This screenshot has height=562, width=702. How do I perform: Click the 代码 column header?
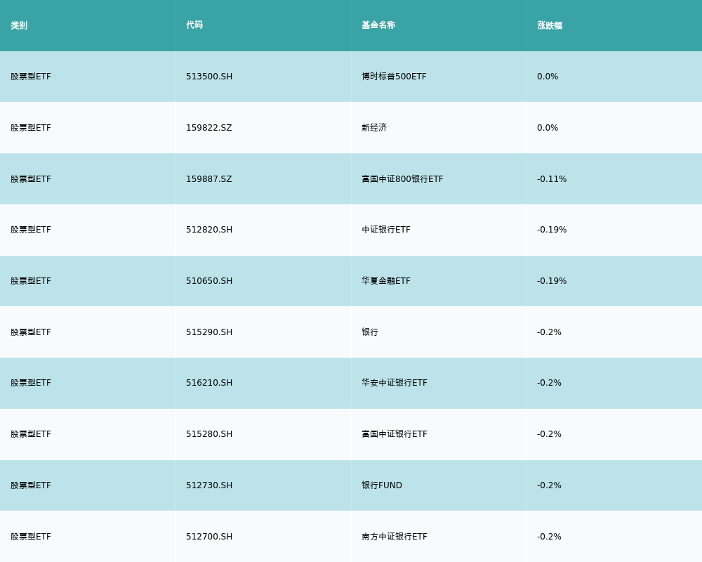(x=194, y=25)
